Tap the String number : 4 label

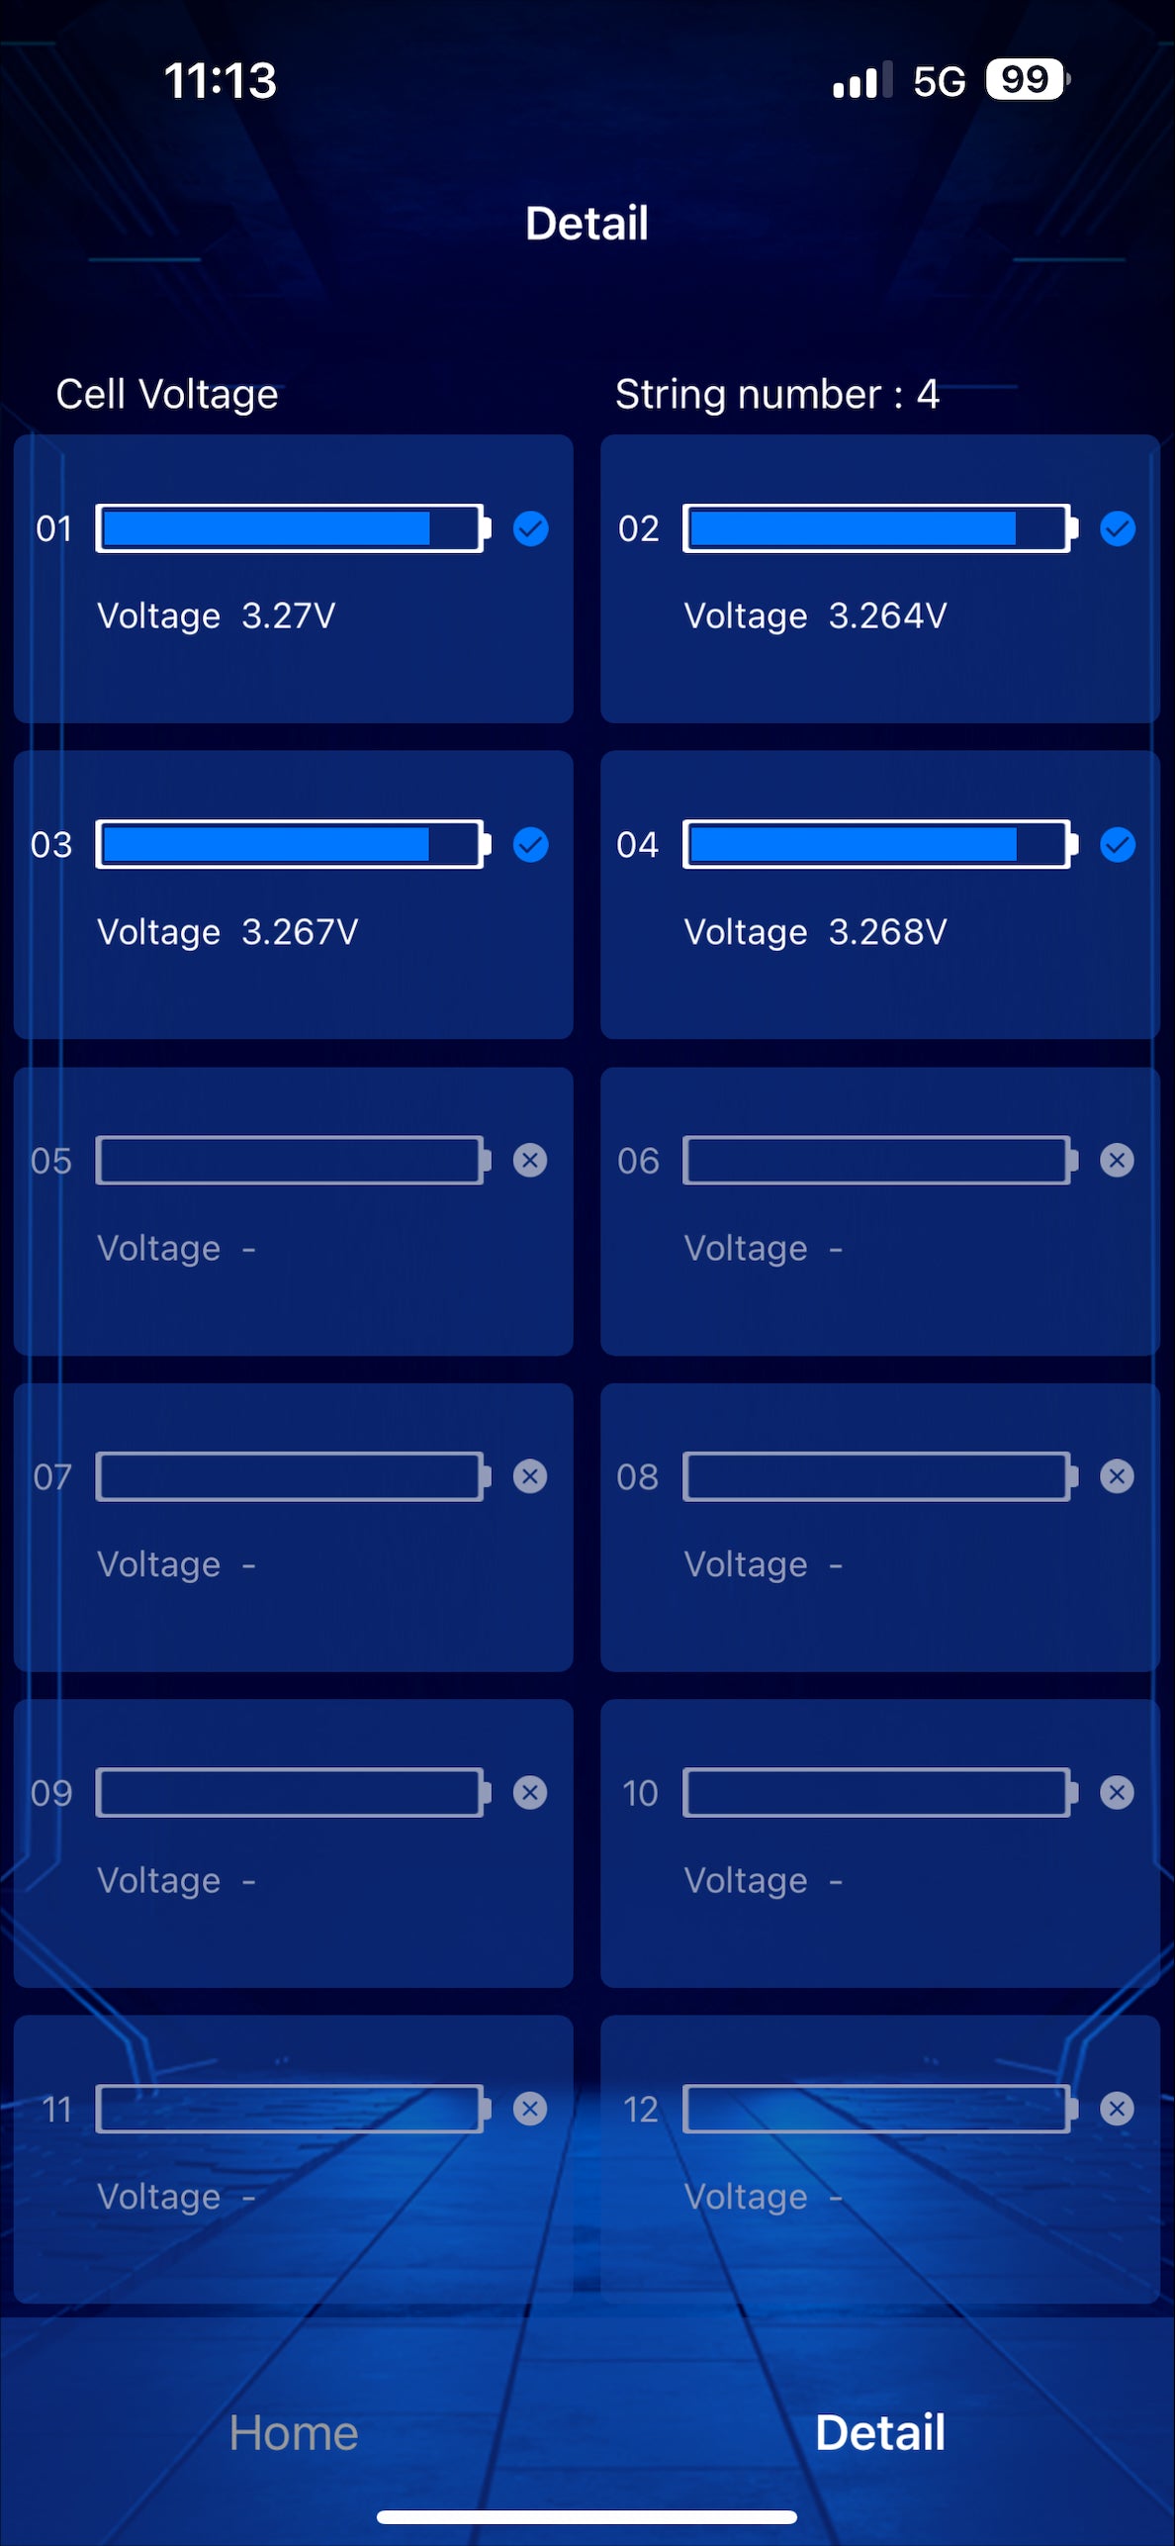click(777, 394)
